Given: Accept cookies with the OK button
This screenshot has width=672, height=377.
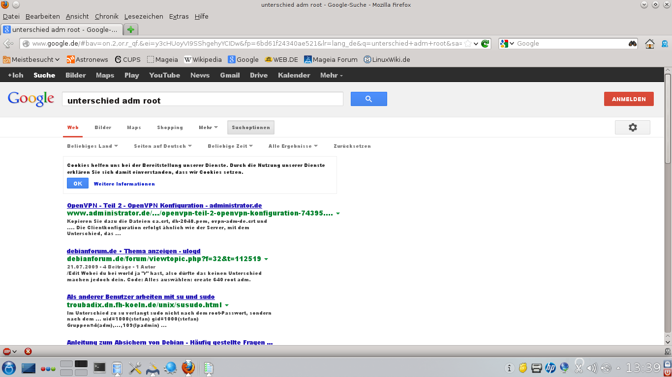Looking at the screenshot, I should [x=78, y=183].
